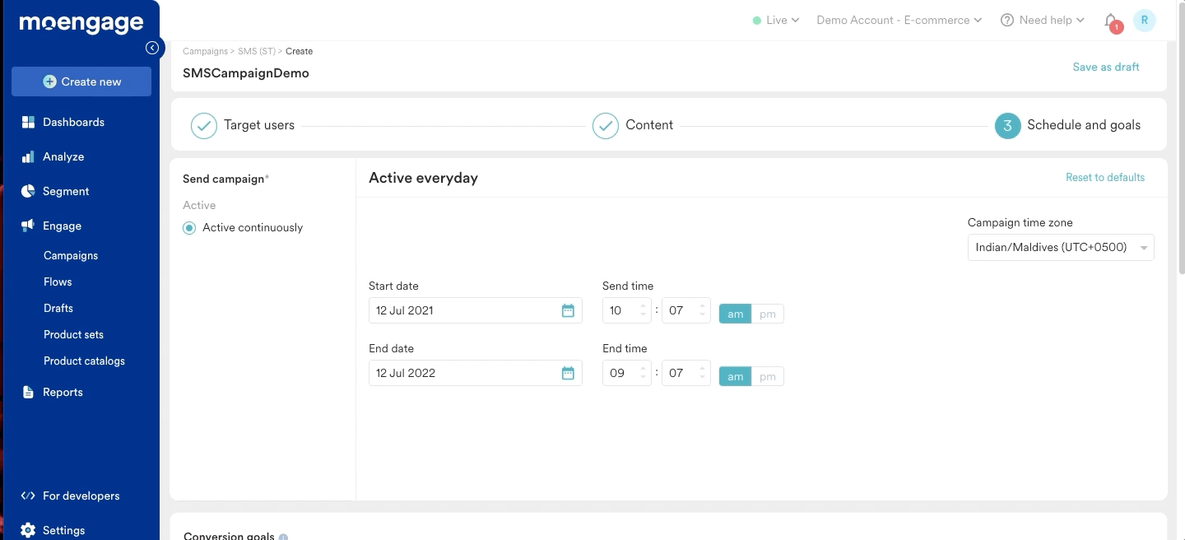Viewport: 1185px width, 540px height.
Task: Set End time to pm
Action: [768, 376]
